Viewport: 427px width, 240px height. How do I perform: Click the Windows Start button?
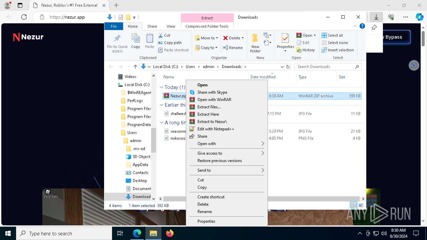[x=8, y=233]
